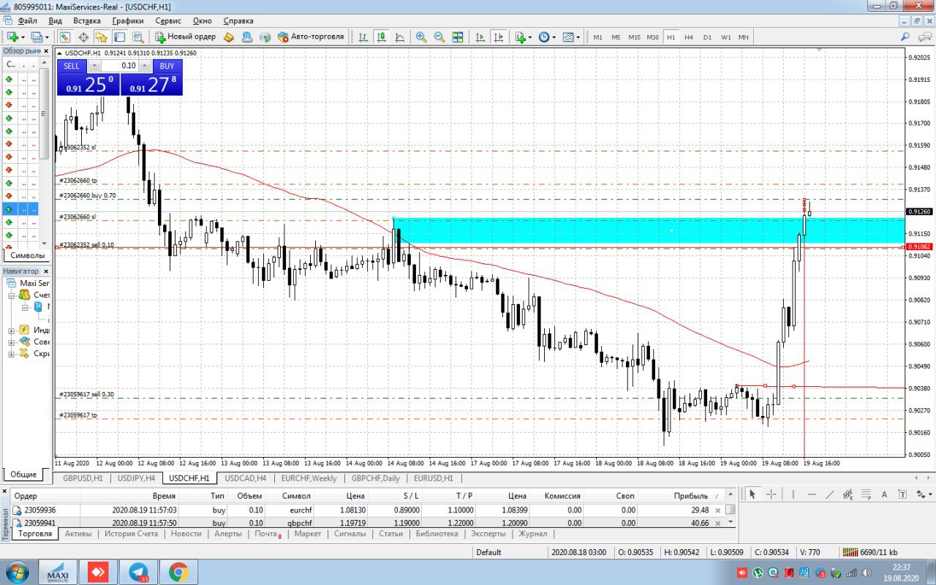Switch to EURCHF,Weekly chart tab
Image resolution: width=936 pixels, height=585 pixels.
[309, 478]
